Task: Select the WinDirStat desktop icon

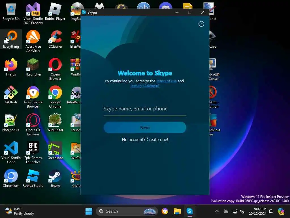Action: [x=55, y=123]
